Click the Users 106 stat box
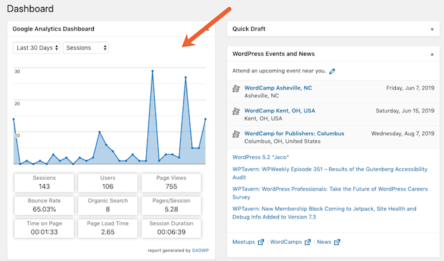 [108, 182]
